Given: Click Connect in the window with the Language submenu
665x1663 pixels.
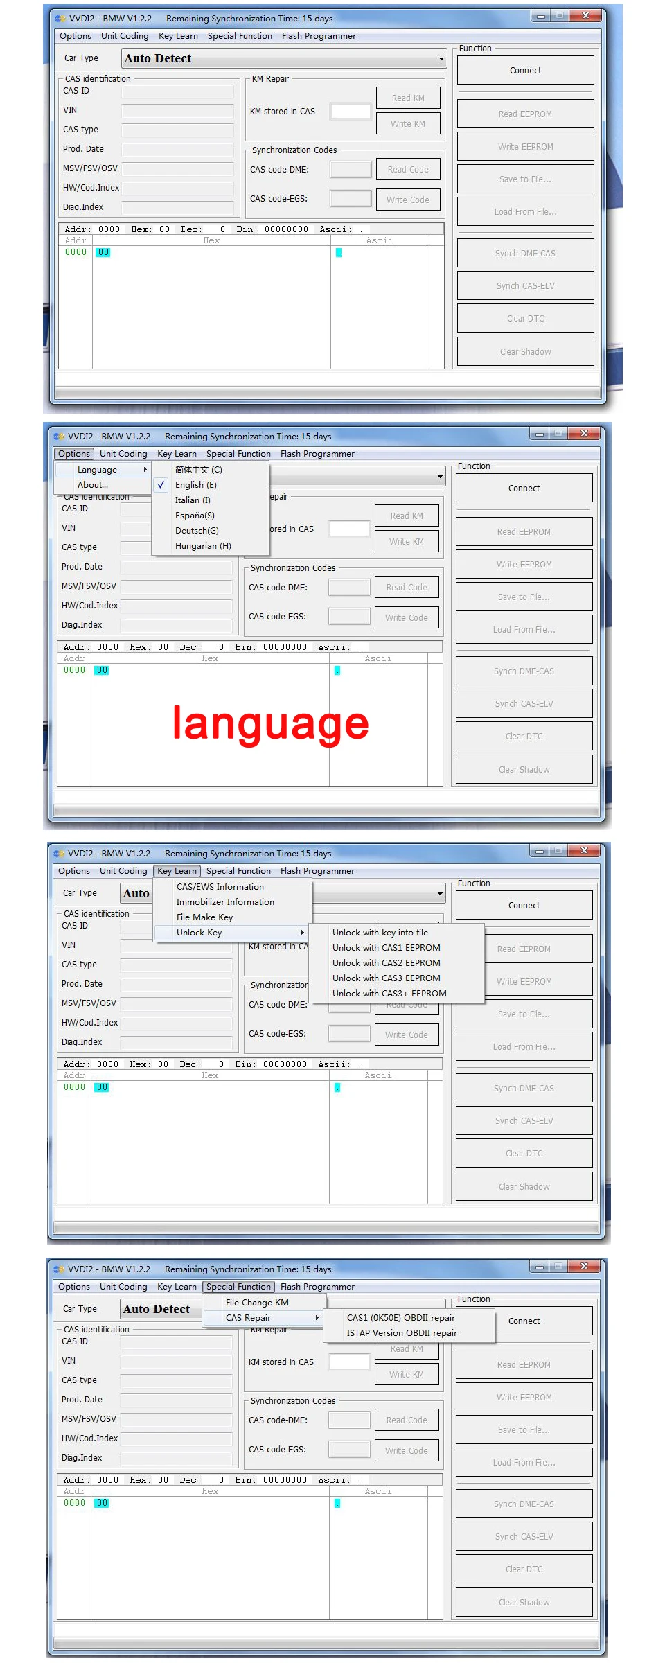Looking at the screenshot, I should point(524,489).
